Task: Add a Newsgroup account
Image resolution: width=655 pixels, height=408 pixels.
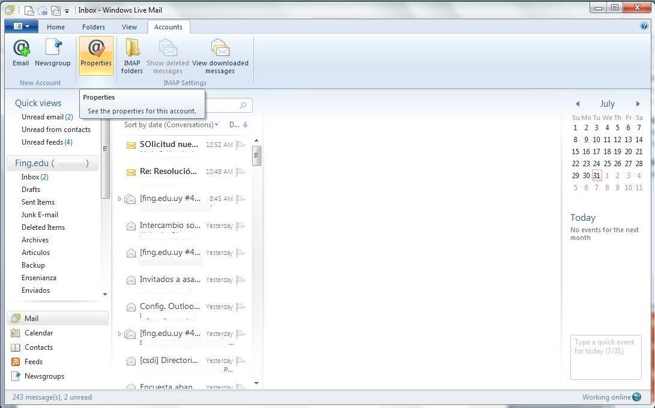Action: (x=53, y=52)
